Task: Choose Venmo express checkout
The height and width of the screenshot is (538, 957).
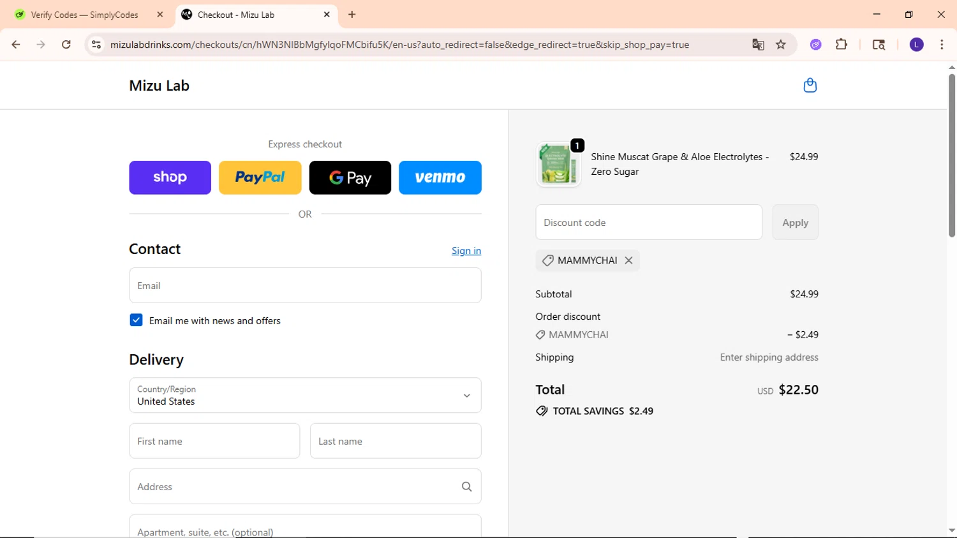Action: tap(440, 177)
